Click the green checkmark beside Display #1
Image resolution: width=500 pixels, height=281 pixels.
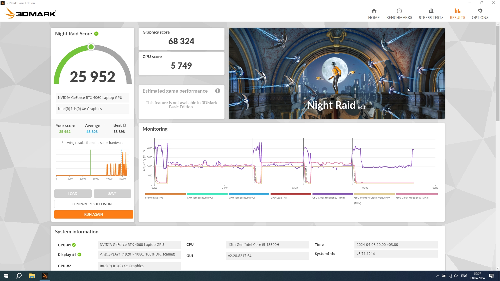pyautogui.click(x=79, y=254)
